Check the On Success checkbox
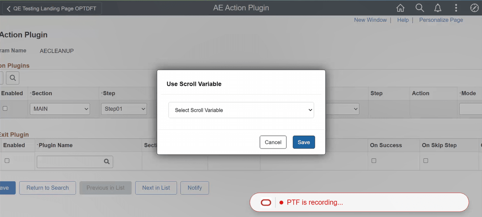Viewport: 482px width, 217px height. click(x=373, y=160)
